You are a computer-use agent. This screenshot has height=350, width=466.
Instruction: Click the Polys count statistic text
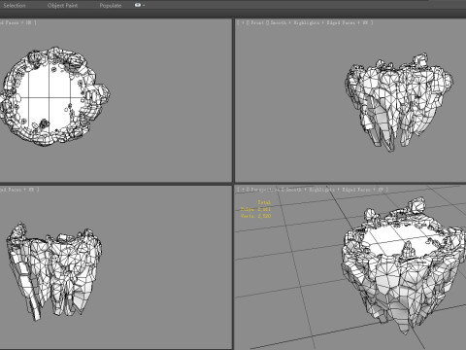tap(255, 209)
